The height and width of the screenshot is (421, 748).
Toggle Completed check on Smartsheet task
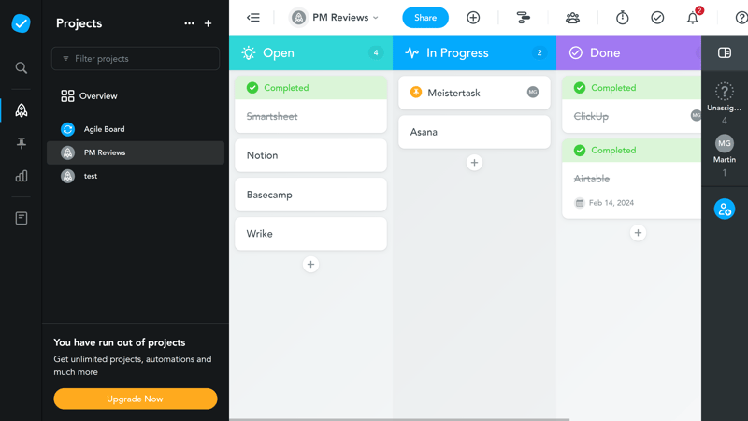point(252,88)
